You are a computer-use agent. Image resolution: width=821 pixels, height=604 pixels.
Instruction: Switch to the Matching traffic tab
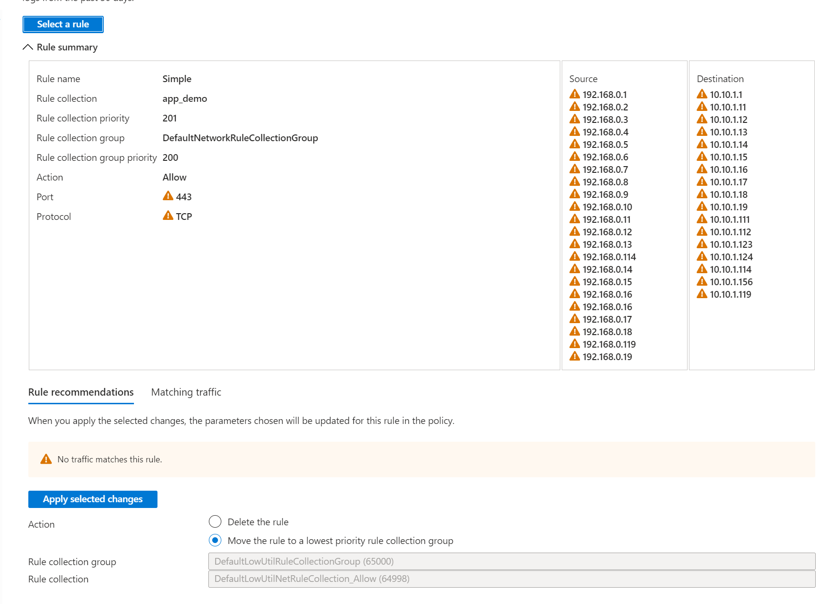[186, 392]
